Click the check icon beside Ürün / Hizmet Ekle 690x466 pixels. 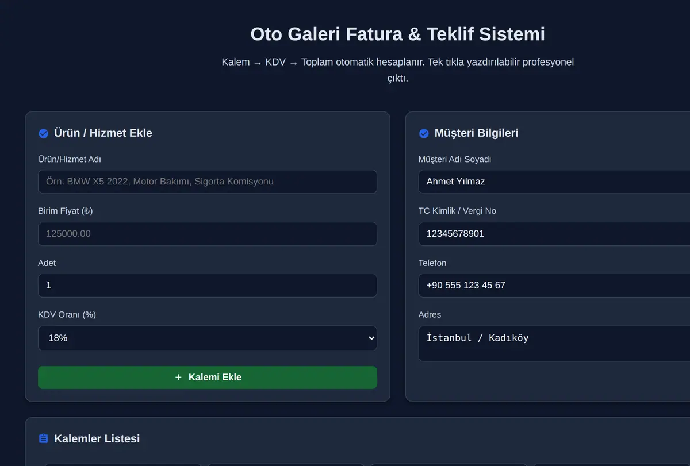43,133
